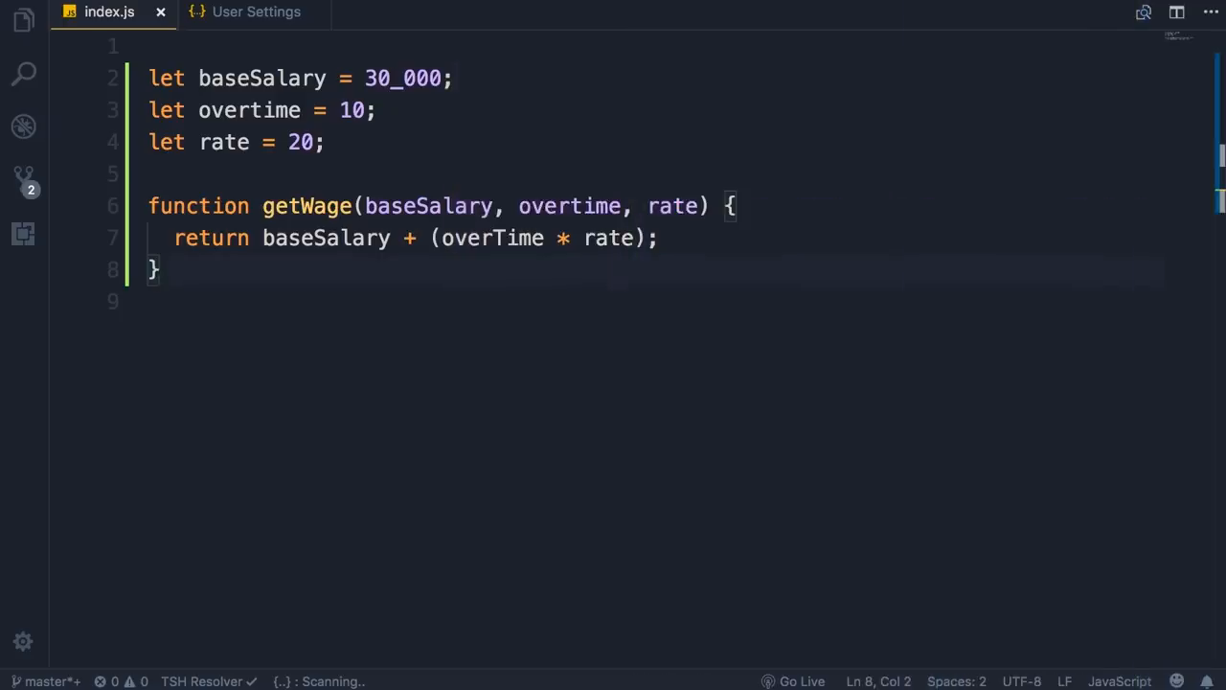1226x690 pixels.
Task: Click the minimap preview
Action: point(1179,37)
